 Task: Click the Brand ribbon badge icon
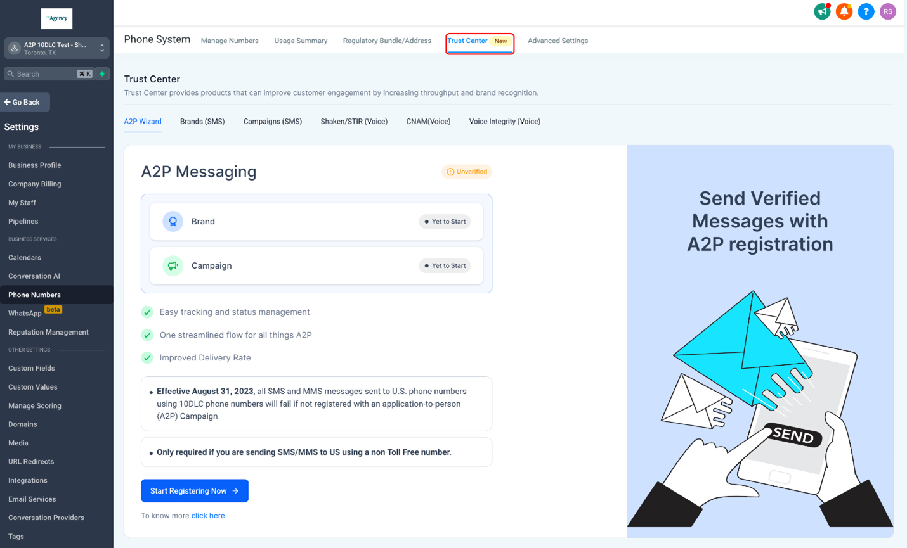click(x=173, y=222)
